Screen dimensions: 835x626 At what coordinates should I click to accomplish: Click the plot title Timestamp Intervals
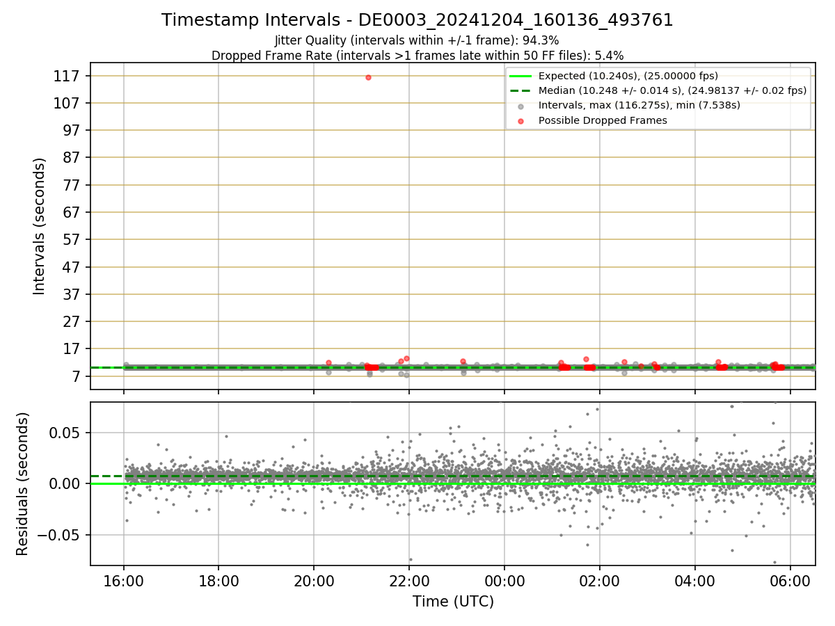pos(417,20)
